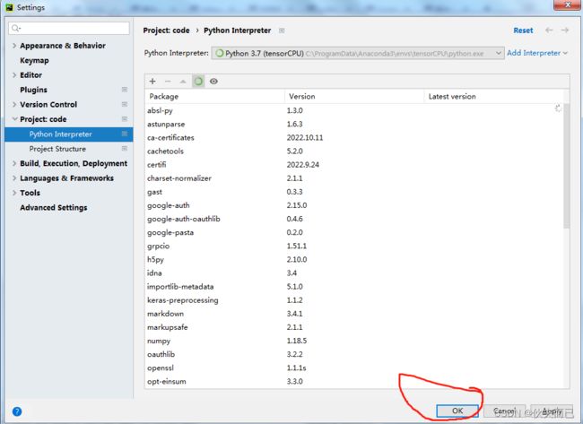Image resolution: width=583 pixels, height=424 pixels.
Task: Click the Project: code breadcrumb
Action: 166,30
